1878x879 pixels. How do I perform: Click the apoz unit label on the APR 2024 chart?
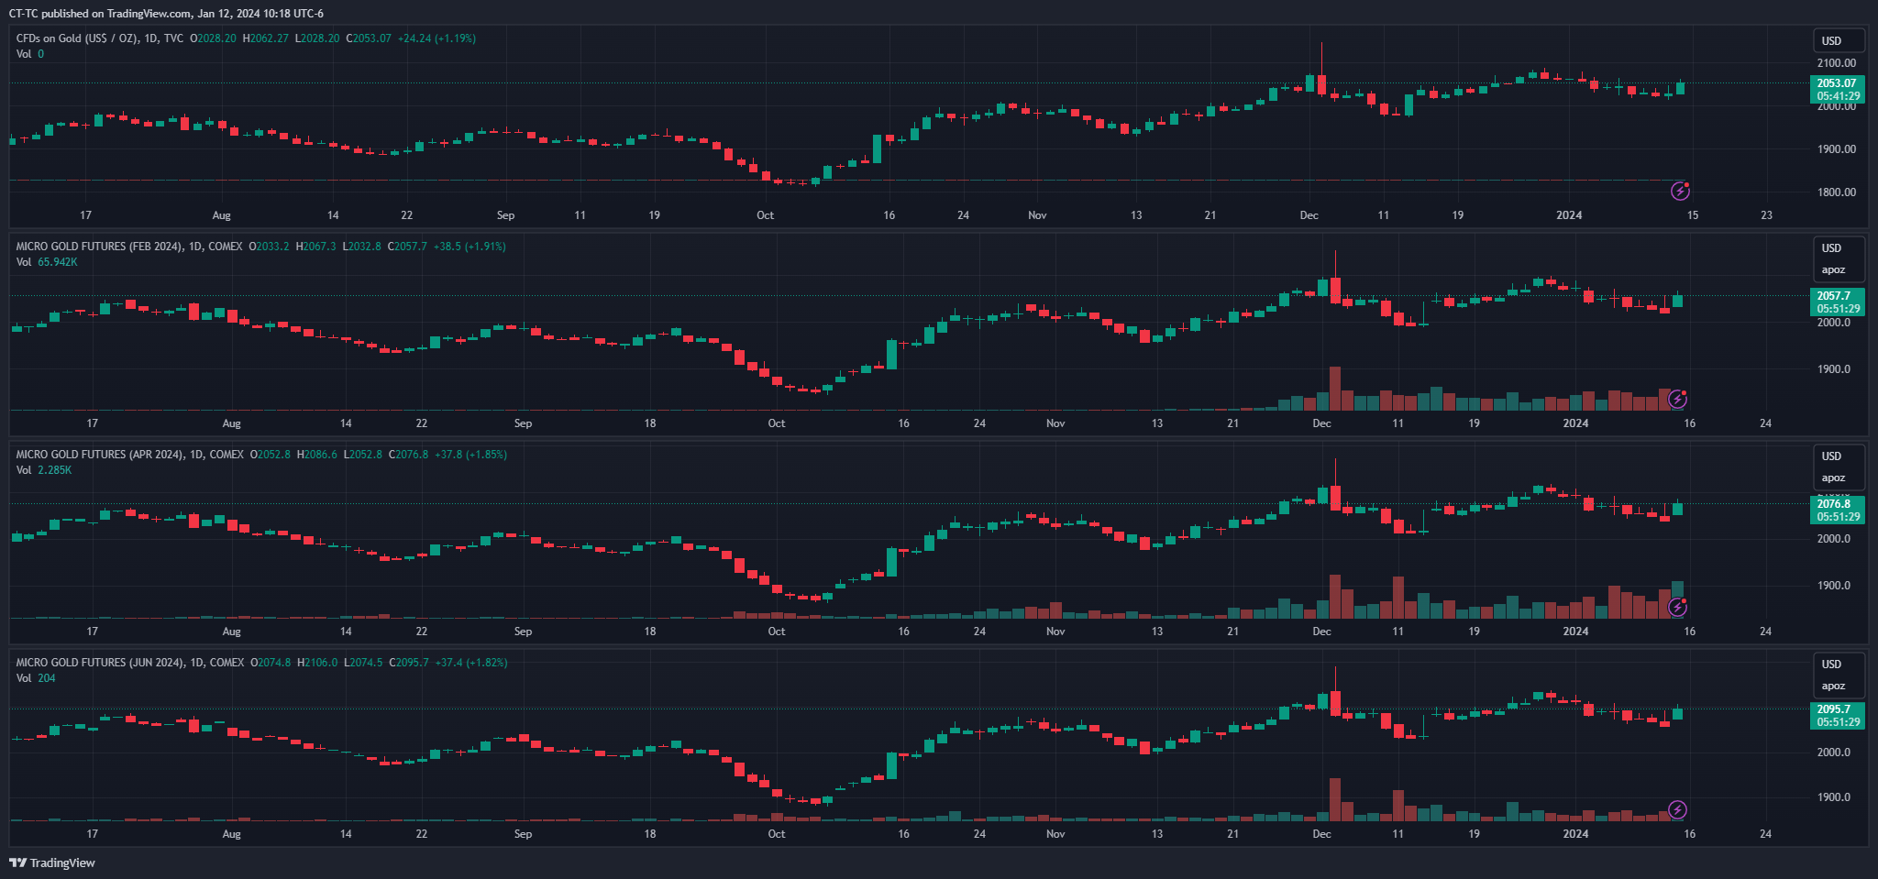pos(1833,478)
